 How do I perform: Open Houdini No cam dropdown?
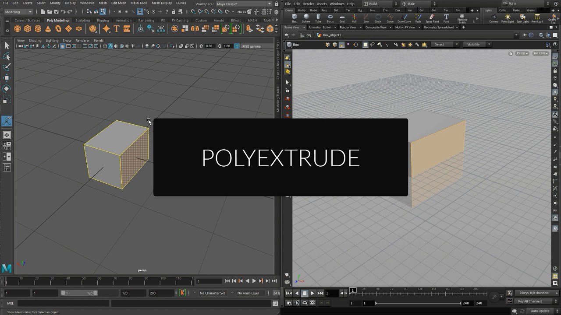540,53
